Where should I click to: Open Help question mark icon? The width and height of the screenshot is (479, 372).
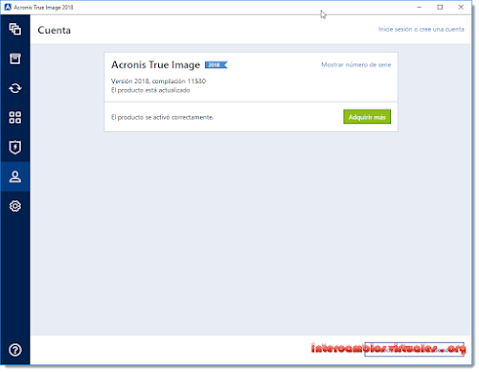pos(15,350)
